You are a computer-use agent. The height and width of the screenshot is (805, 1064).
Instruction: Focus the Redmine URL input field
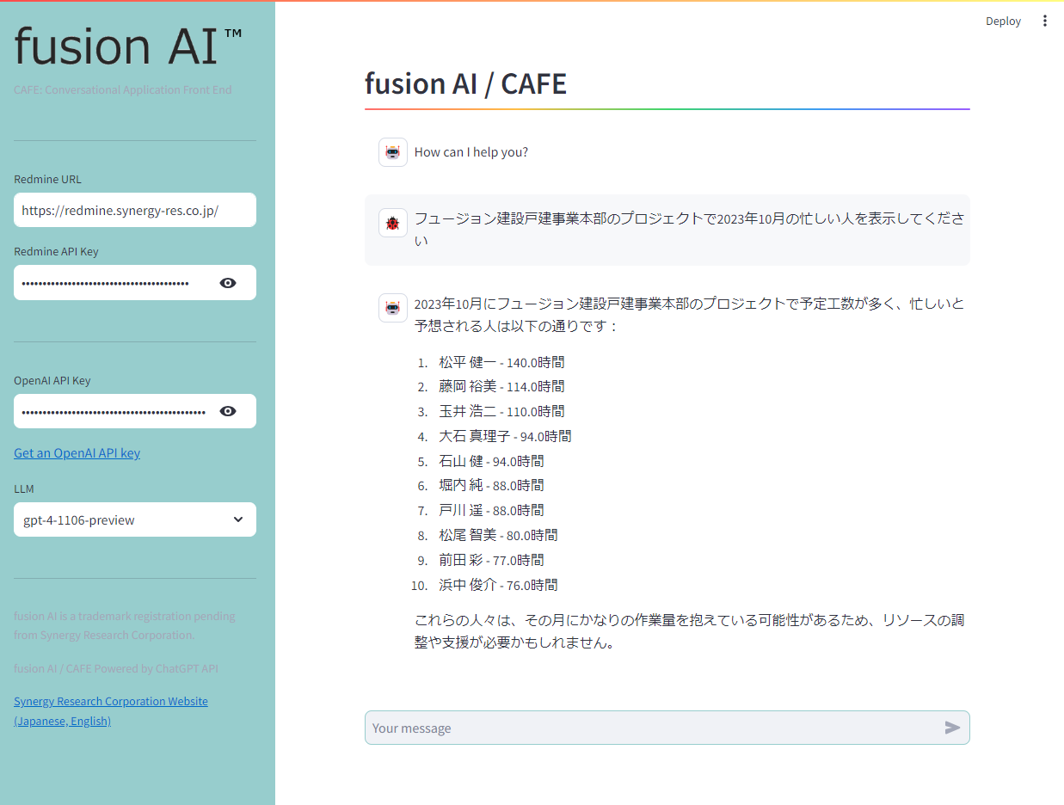click(135, 210)
